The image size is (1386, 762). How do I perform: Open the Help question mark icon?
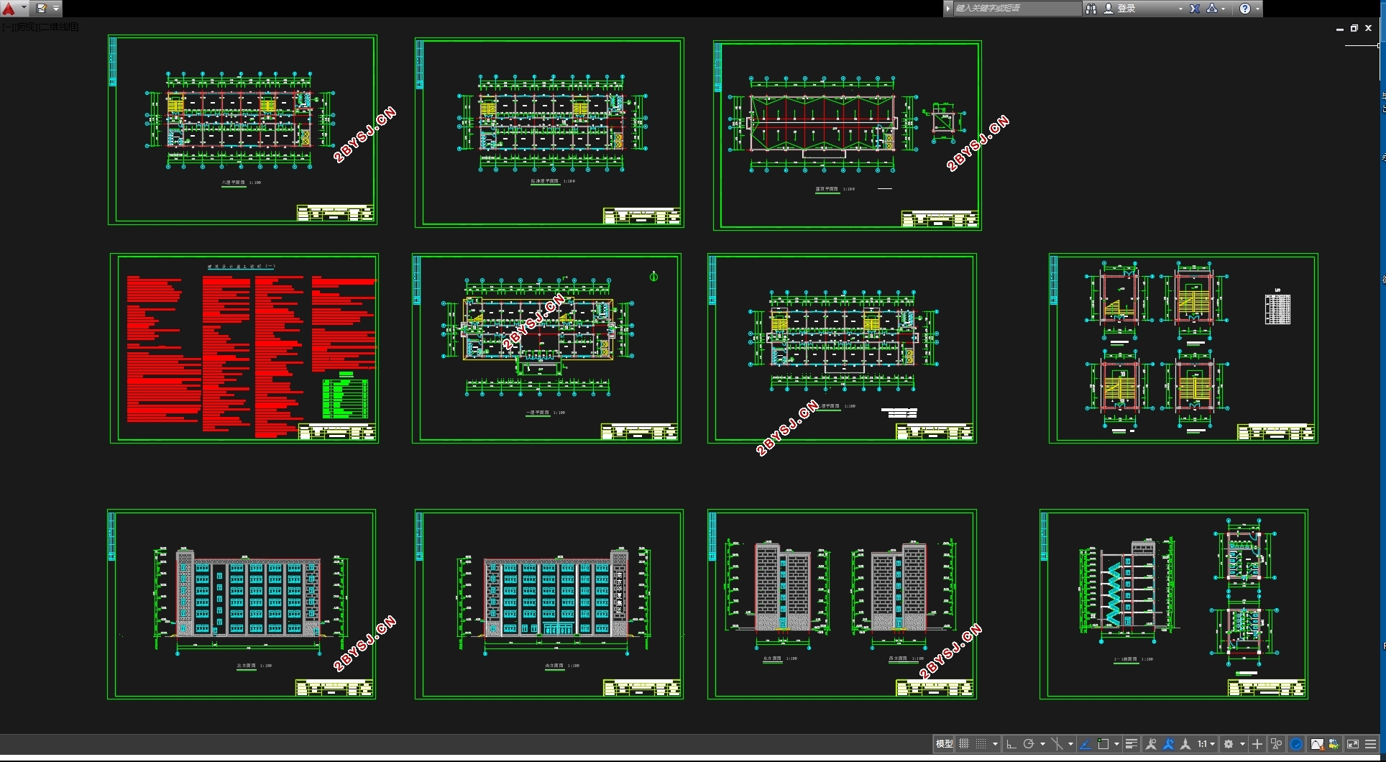click(1245, 9)
